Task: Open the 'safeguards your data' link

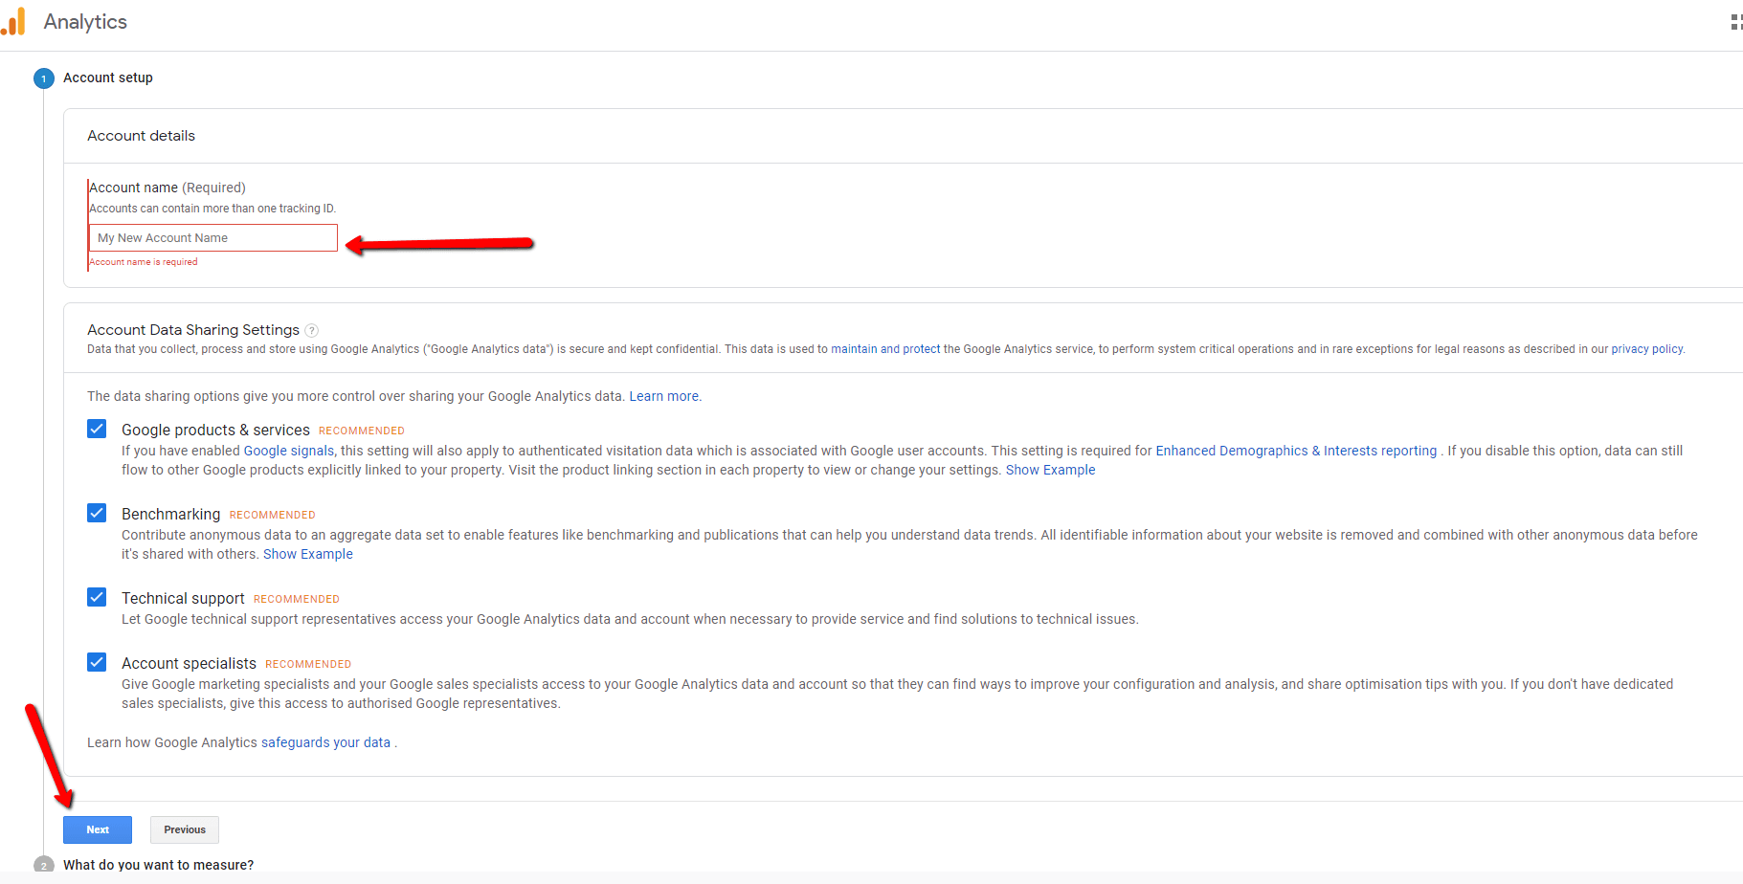Action: [x=325, y=742]
